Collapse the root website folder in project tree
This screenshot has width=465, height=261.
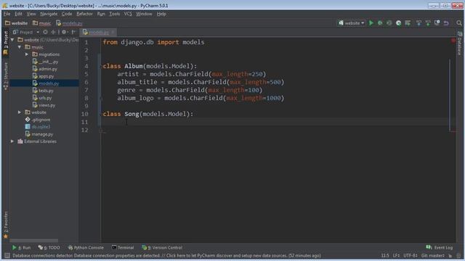pos(12,40)
